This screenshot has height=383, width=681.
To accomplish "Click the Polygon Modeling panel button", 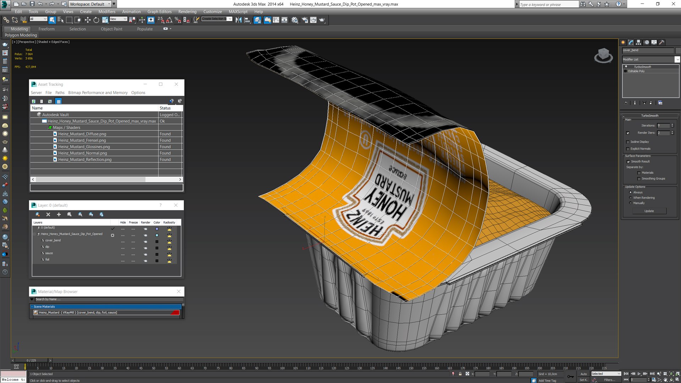I will click(x=21, y=35).
